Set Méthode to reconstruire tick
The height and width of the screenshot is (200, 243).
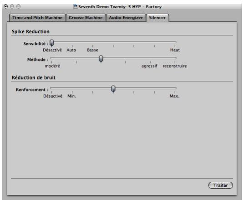click(175, 62)
